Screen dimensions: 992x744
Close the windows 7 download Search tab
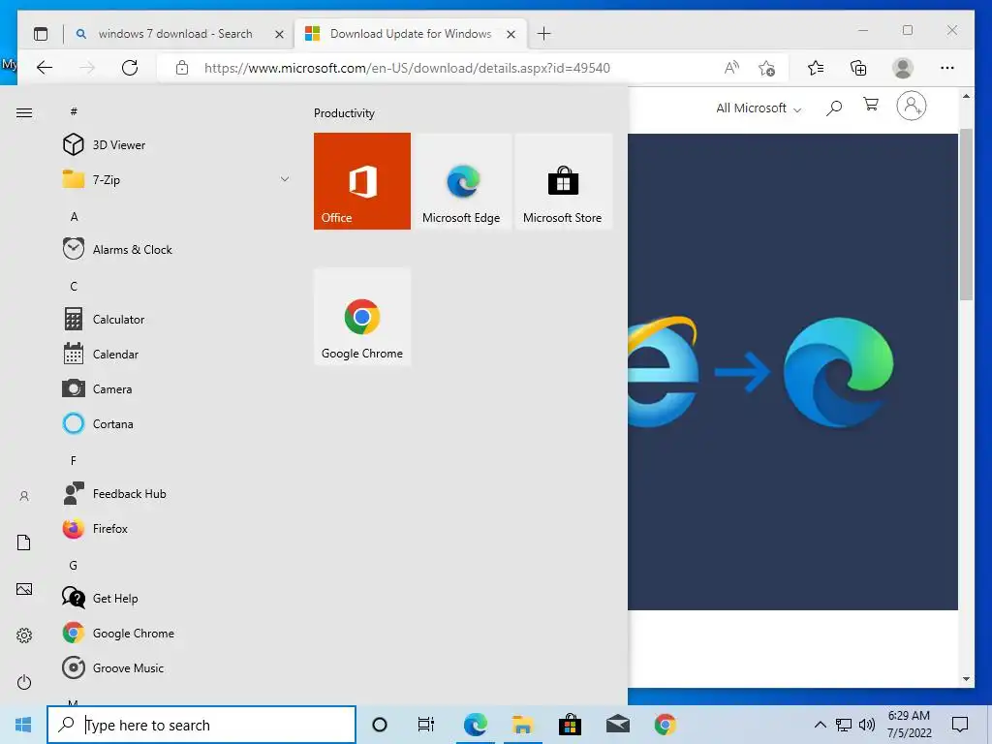coord(279,34)
